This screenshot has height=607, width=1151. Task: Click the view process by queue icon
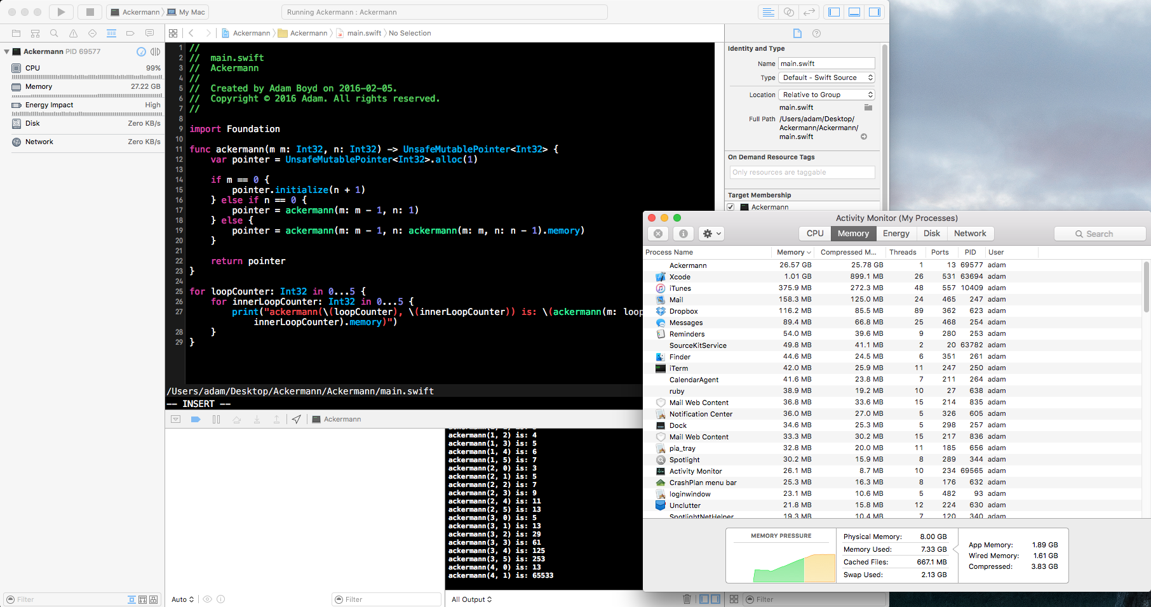155,51
